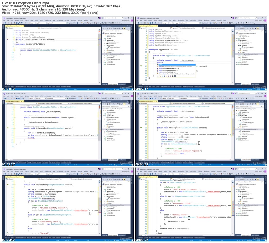The height and width of the screenshot is (243, 269).
Task: Open the Tools menu in the 00:03:27 frame
Action: (37, 96)
